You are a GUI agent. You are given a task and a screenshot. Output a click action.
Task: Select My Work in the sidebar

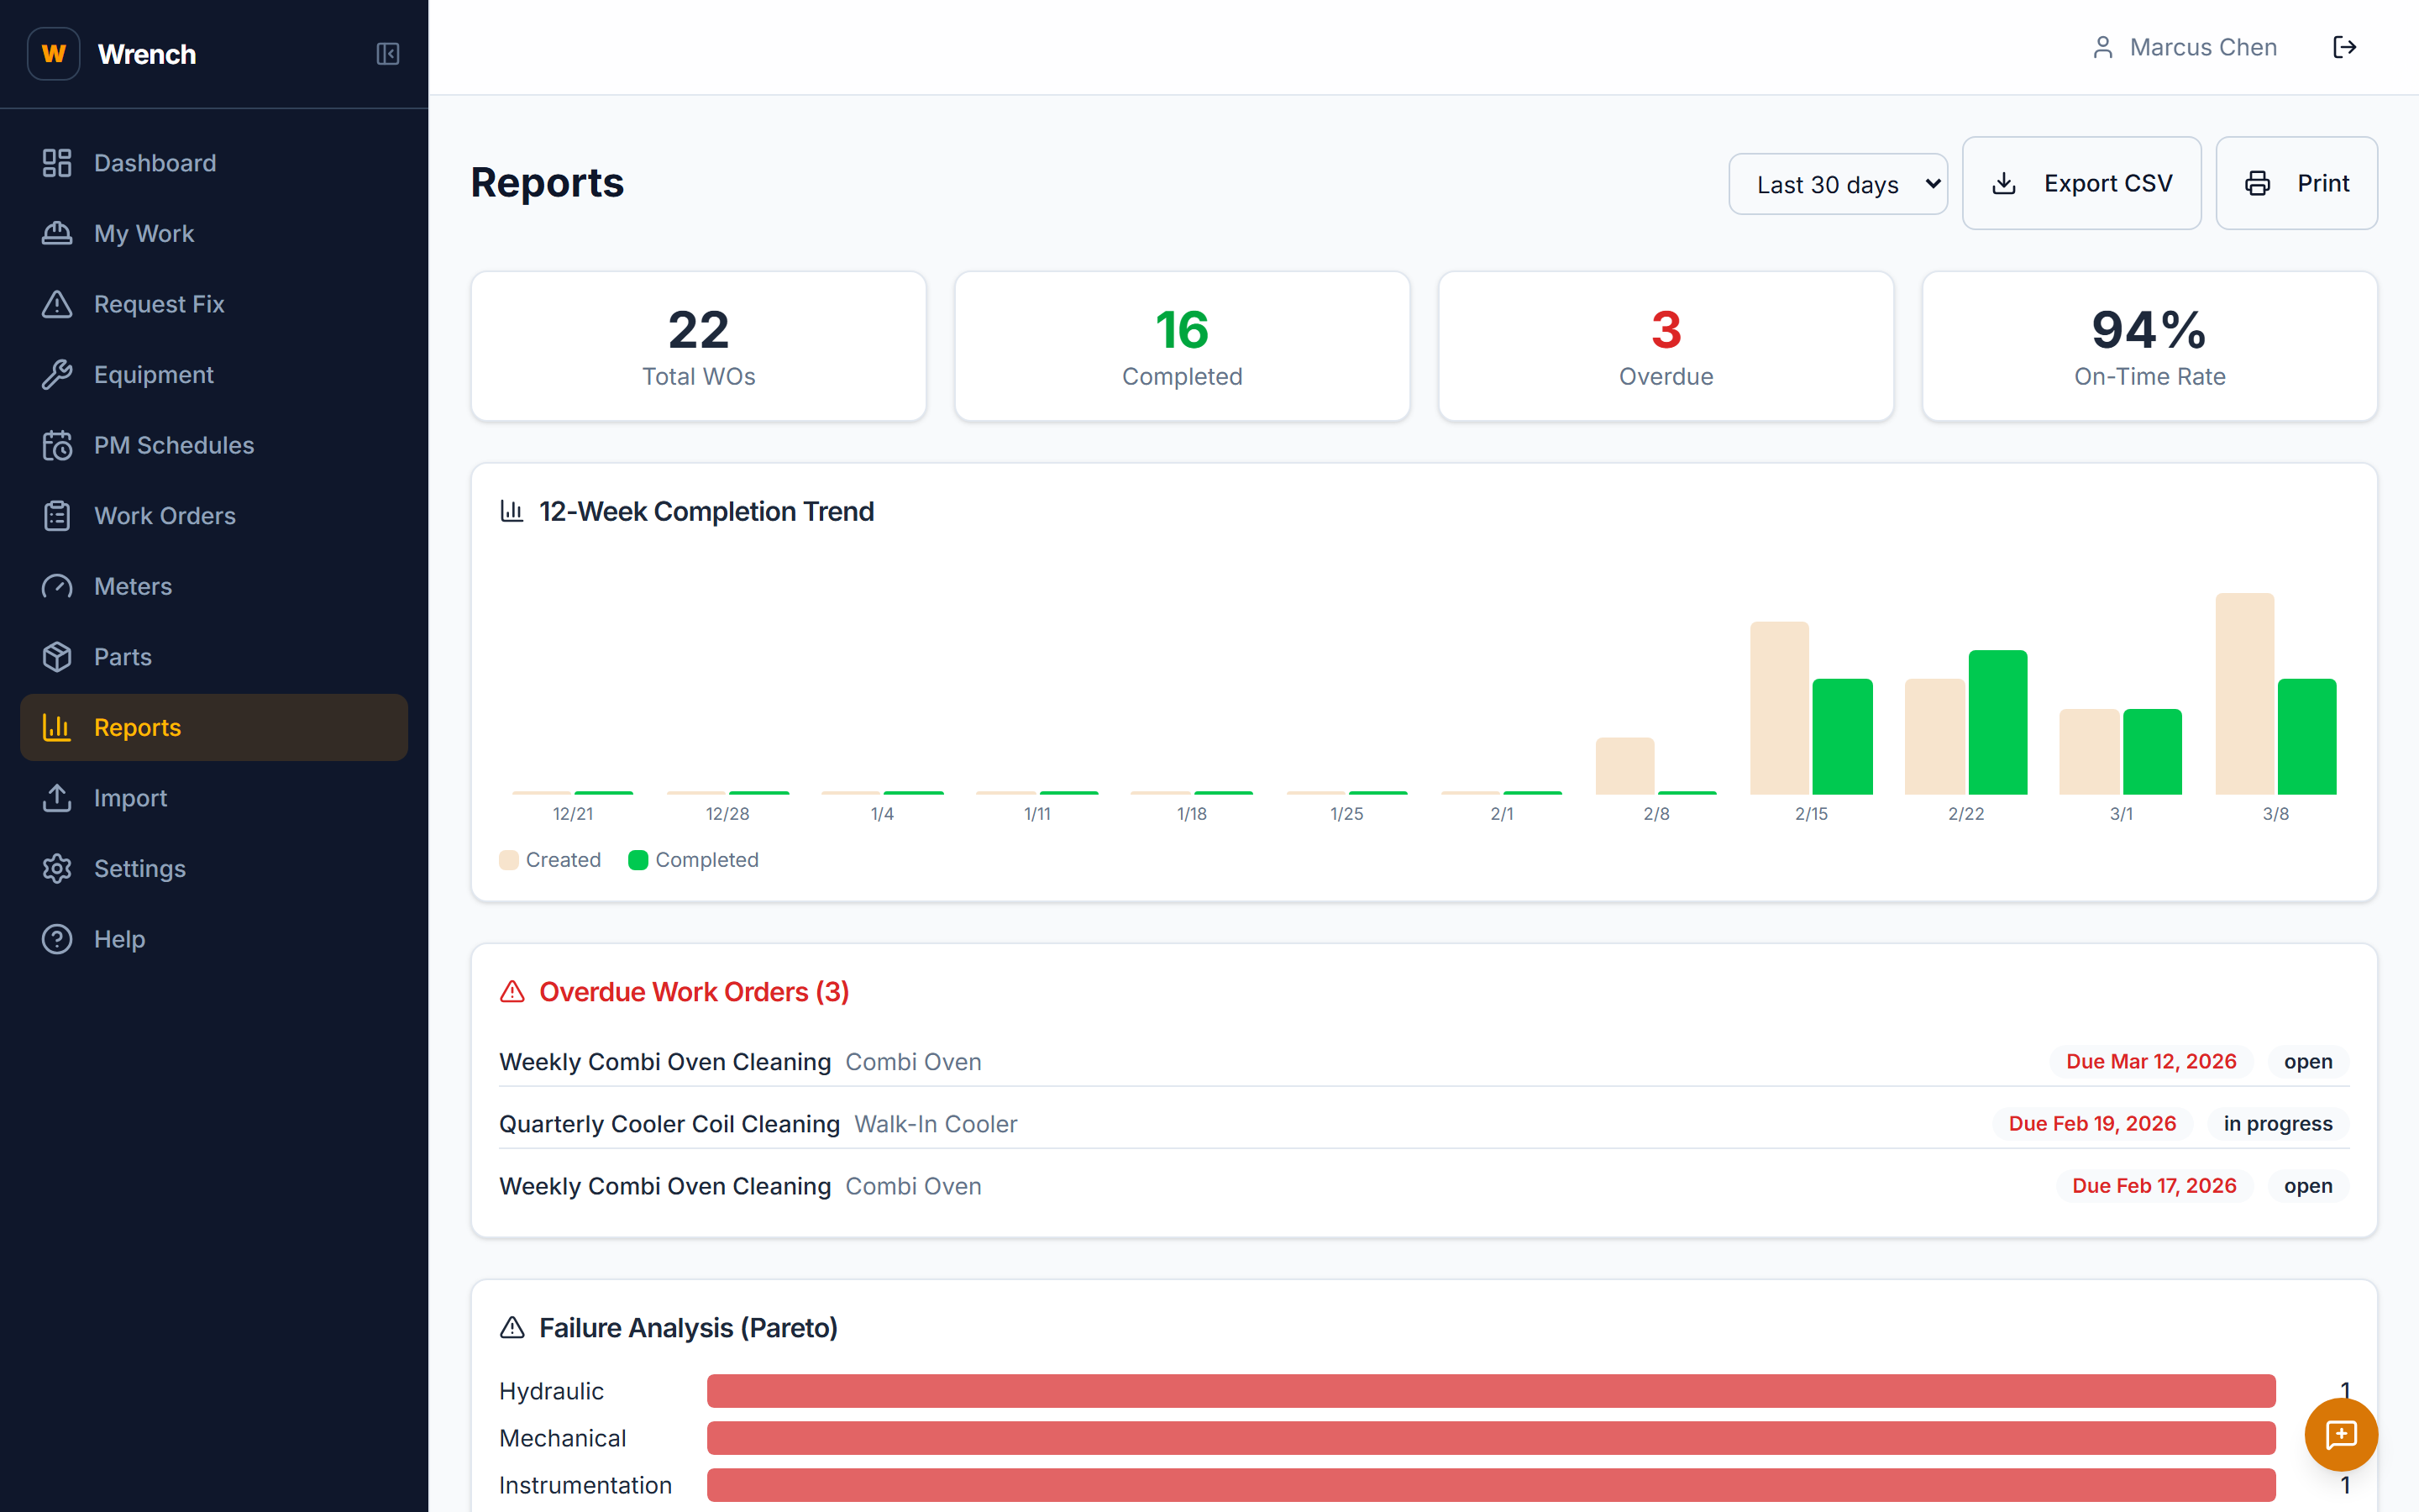[144, 233]
